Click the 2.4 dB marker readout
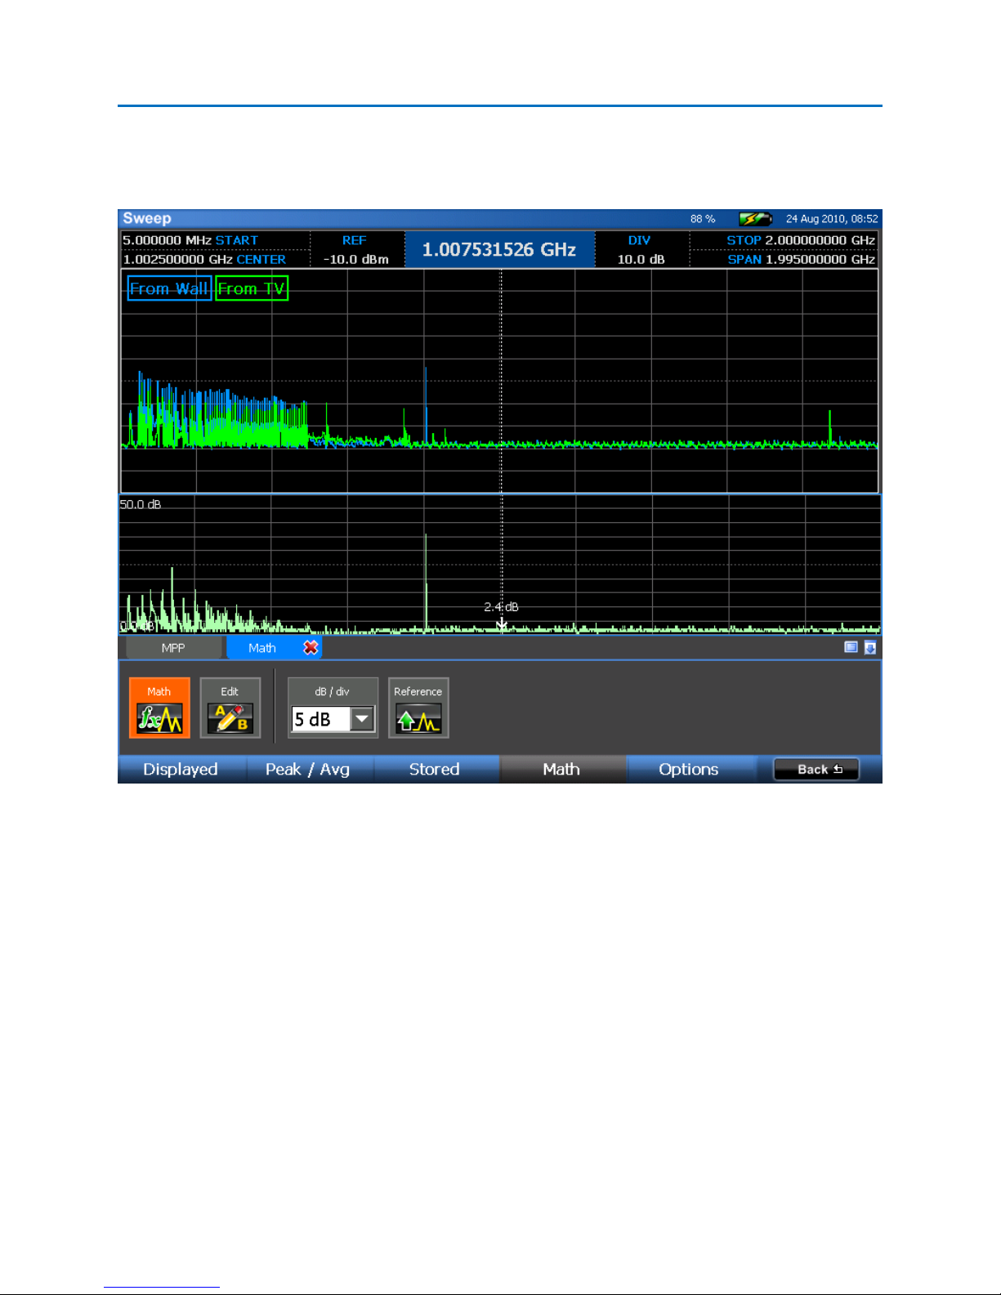This screenshot has width=1001, height=1295. click(x=501, y=607)
